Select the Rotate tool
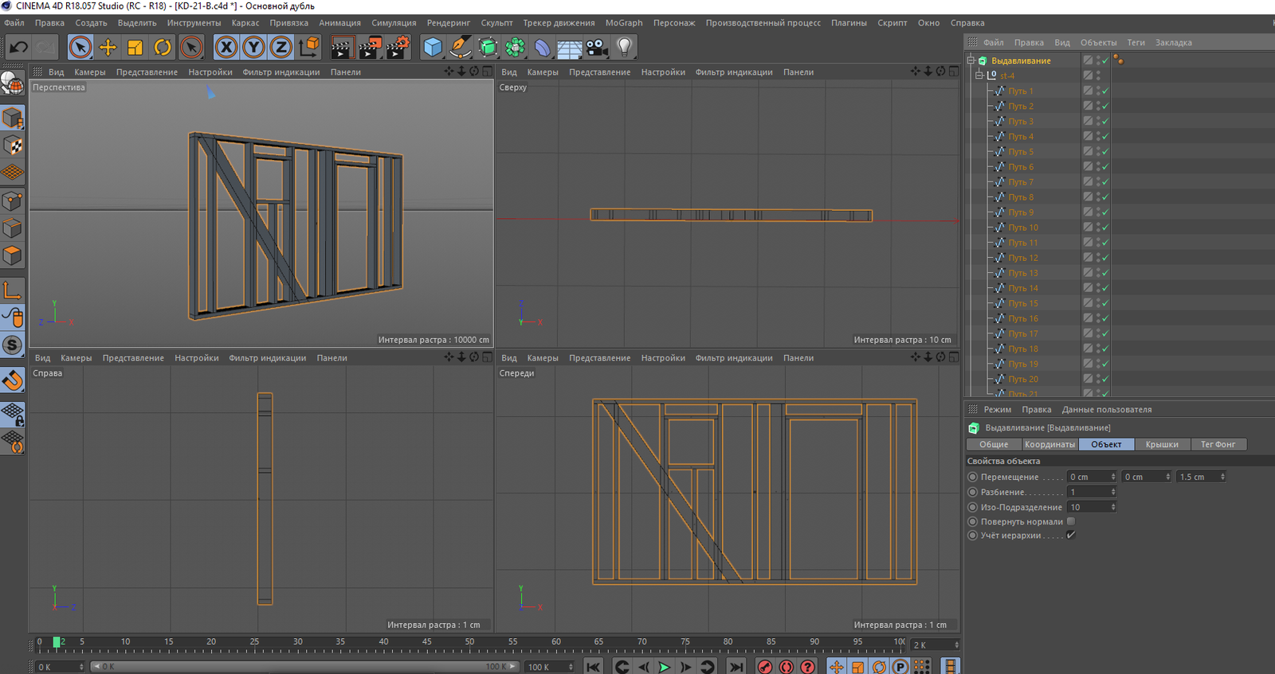 [163, 48]
